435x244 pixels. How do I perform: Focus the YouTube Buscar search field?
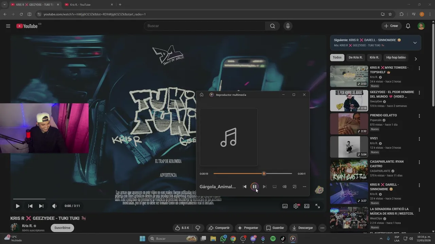[205, 26]
